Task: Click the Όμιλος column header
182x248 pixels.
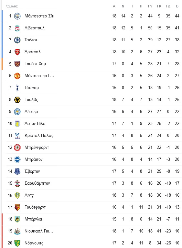Action: 12,6
